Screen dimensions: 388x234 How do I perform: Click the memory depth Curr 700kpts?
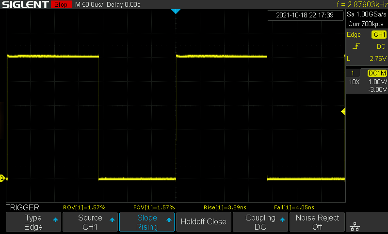(366, 24)
